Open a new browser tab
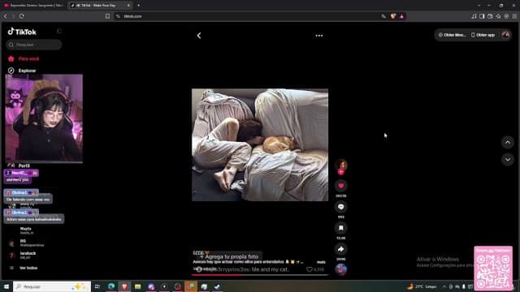This screenshot has width=520, height=292. pyautogui.click(x=138, y=6)
